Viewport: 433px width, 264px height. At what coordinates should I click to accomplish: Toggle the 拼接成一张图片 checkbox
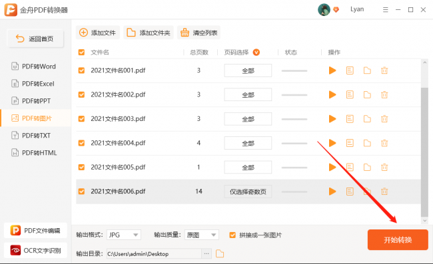[232, 235]
